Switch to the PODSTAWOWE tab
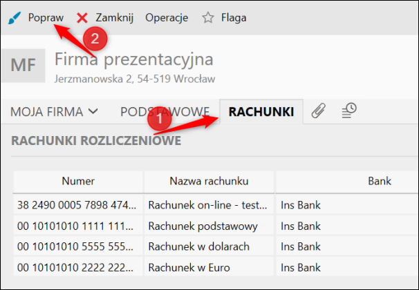 pyautogui.click(x=165, y=112)
